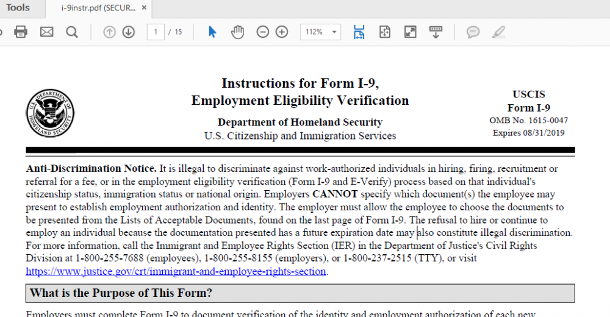The height and width of the screenshot is (317, 610).
Task: Click the envelope email icon
Action: (47, 32)
